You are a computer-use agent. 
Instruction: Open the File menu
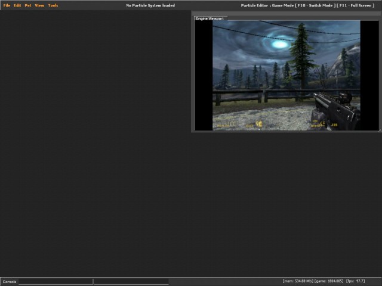pos(7,5)
